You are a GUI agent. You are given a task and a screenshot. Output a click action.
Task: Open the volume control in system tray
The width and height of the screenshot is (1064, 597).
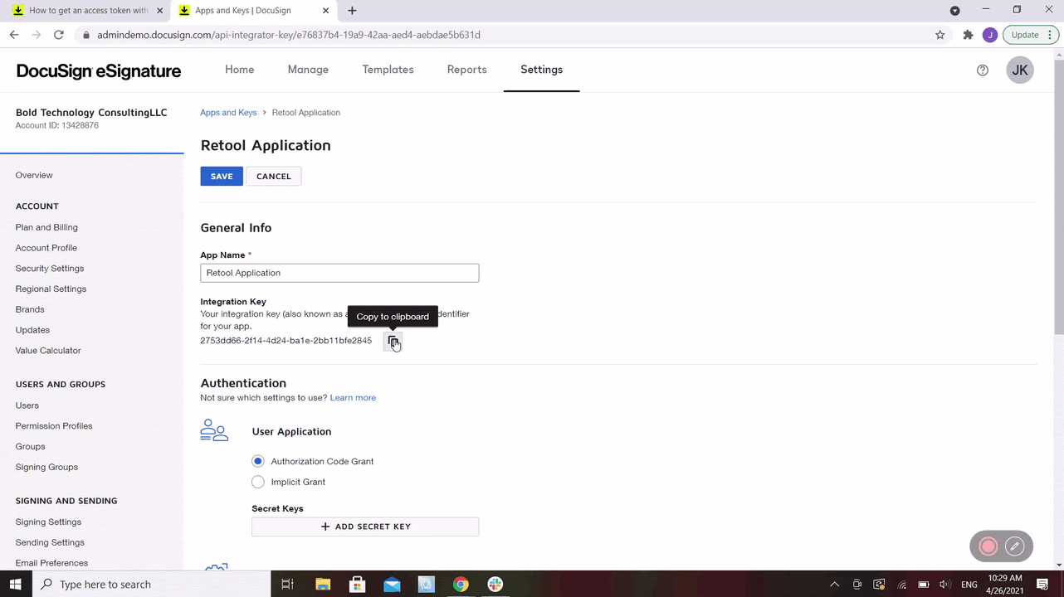coord(944,585)
